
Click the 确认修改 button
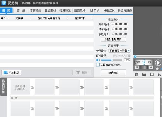tap(113, 73)
